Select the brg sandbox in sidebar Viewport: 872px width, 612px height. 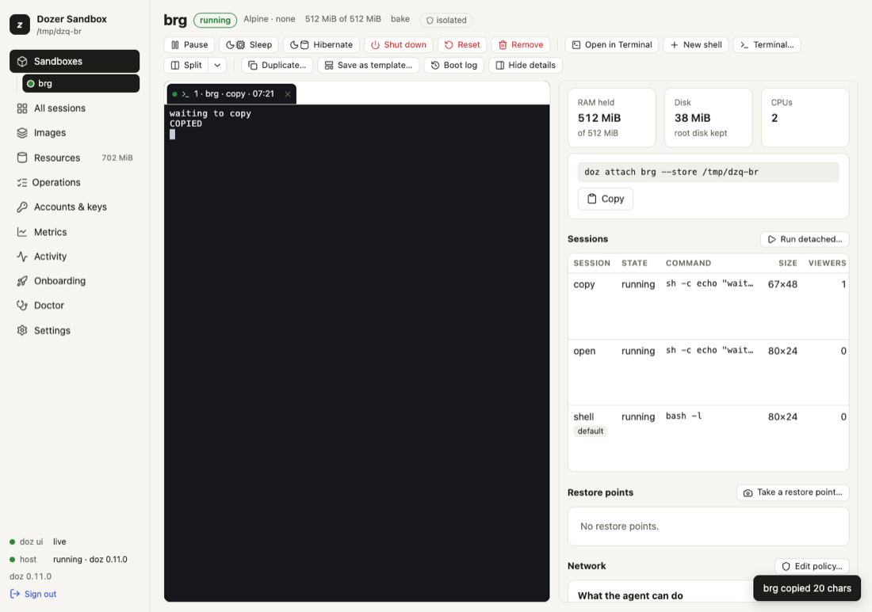click(x=81, y=83)
